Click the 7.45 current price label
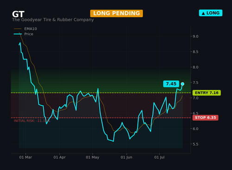This screenshot has width=232, height=170. coord(171,84)
